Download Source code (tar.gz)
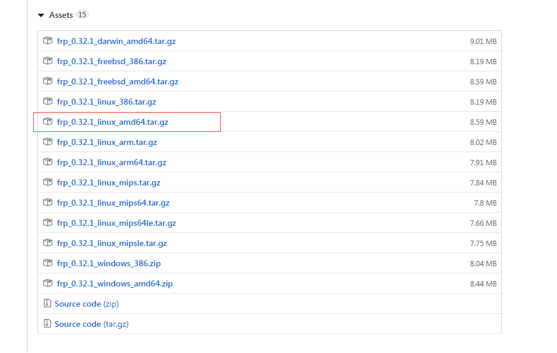Screen dimensions: 557x353 click(x=91, y=324)
